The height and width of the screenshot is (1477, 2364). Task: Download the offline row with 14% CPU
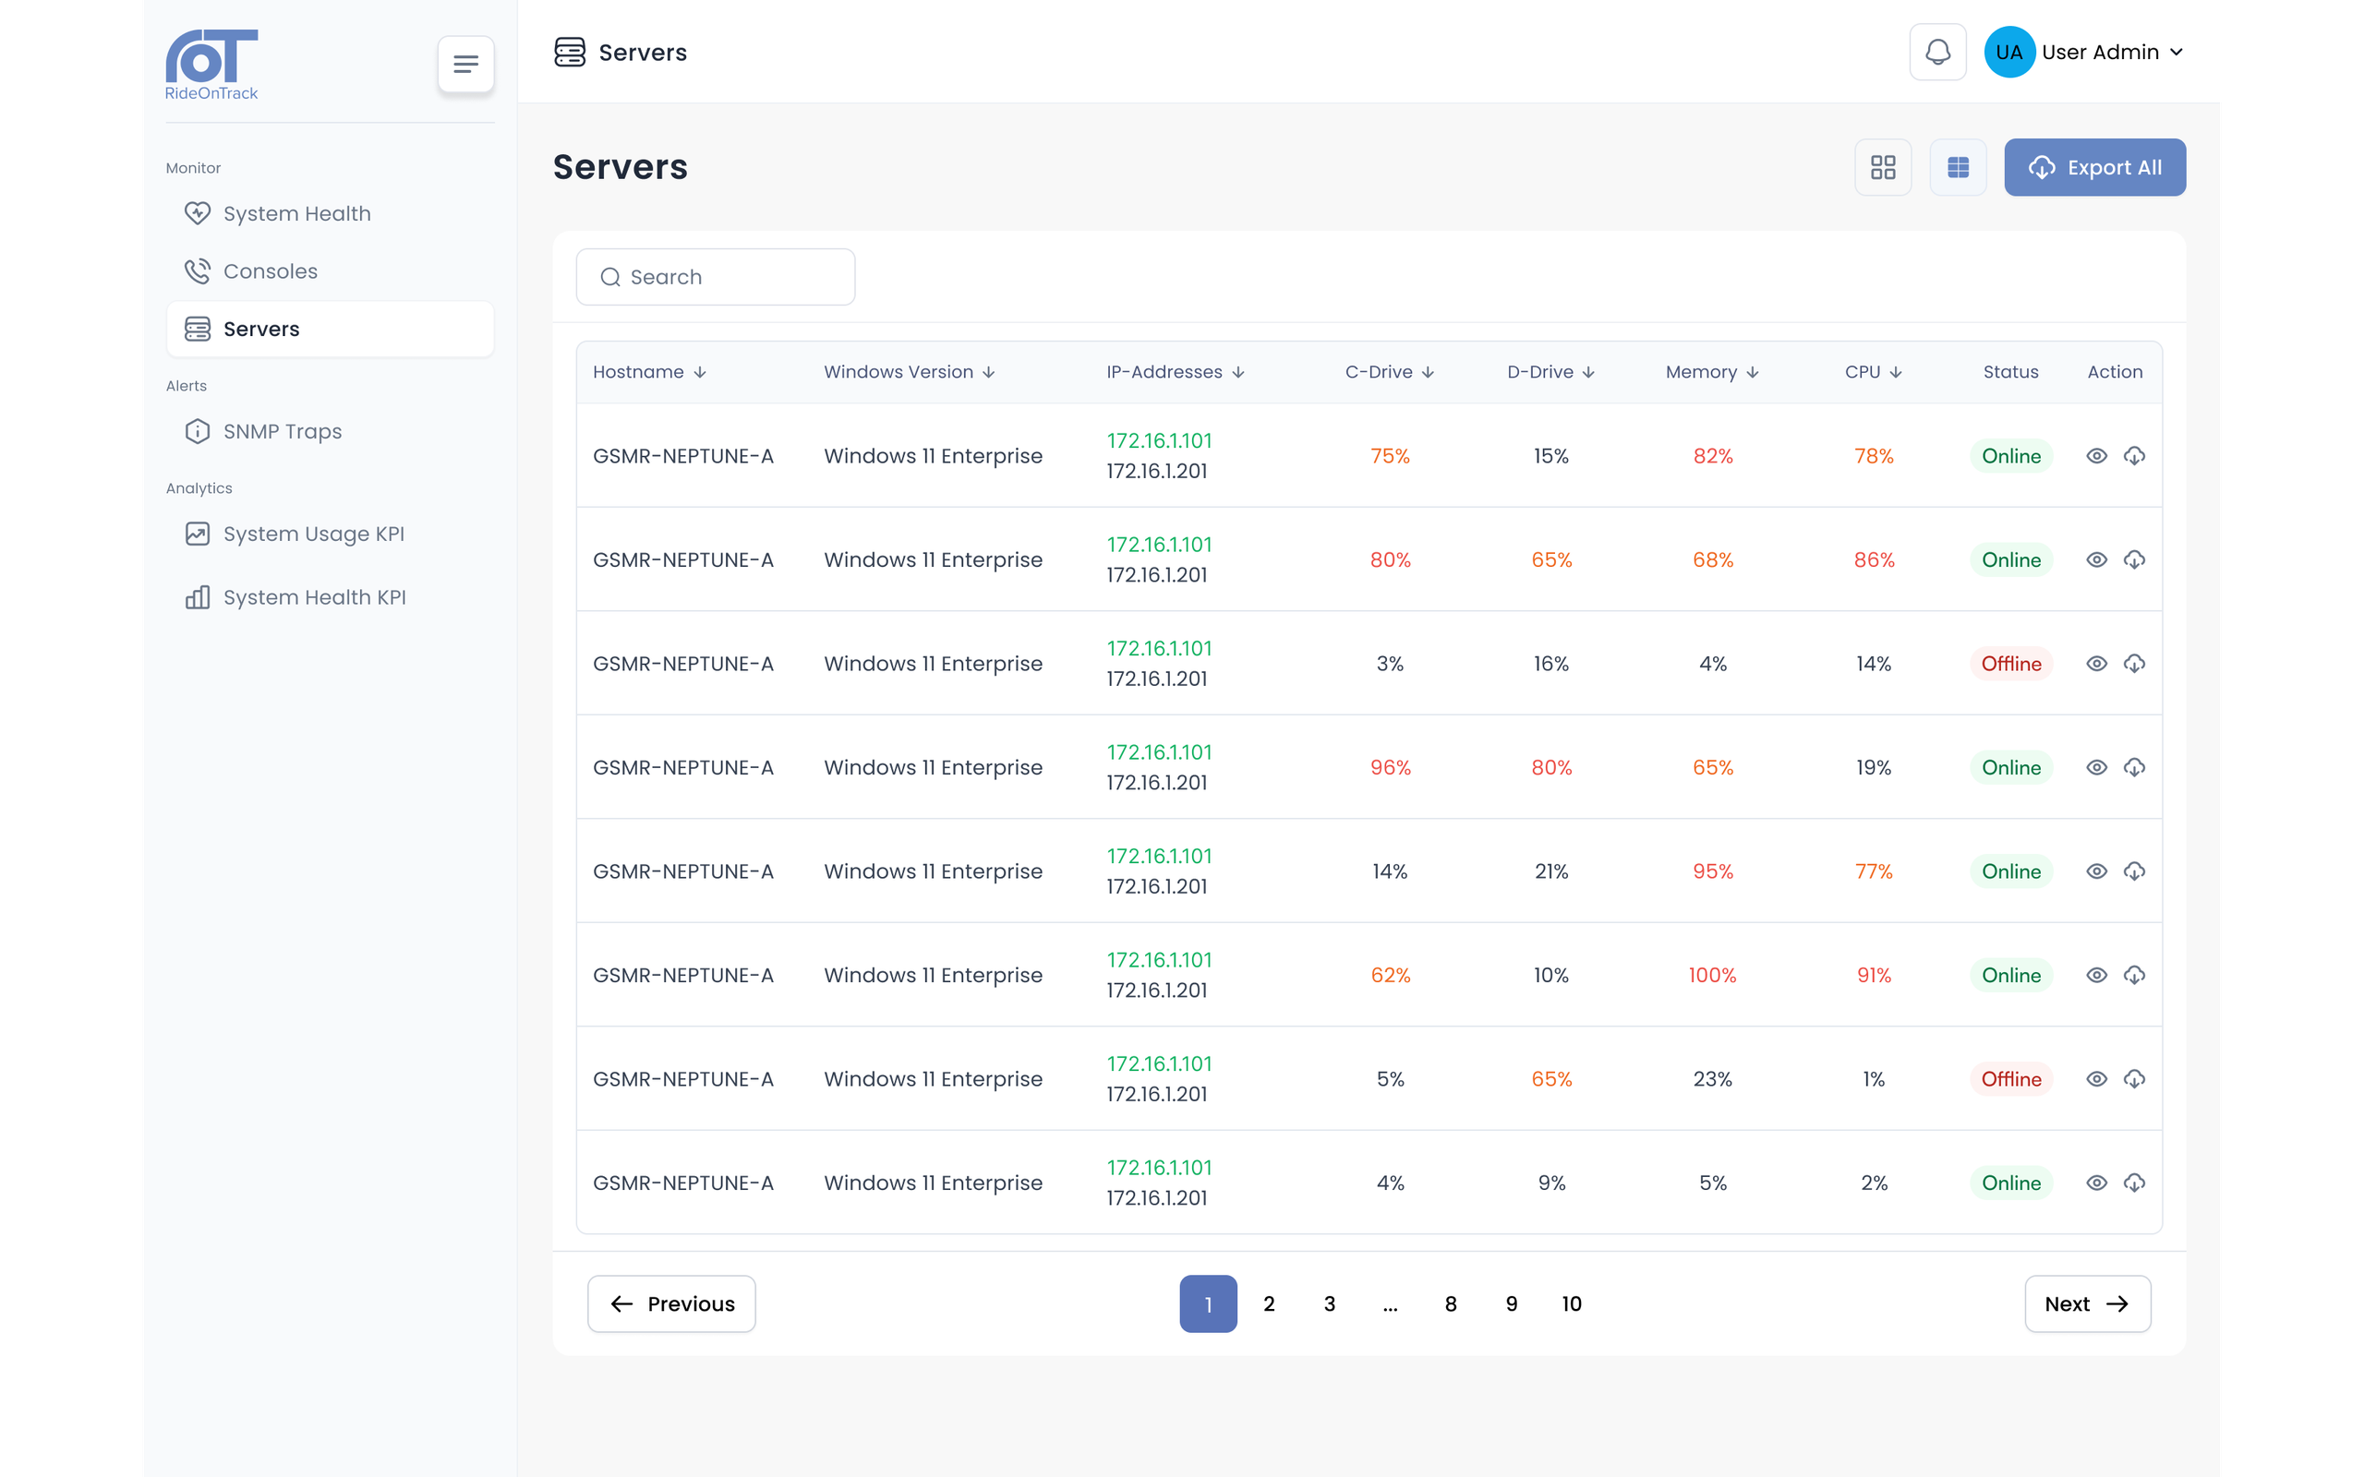2134,664
